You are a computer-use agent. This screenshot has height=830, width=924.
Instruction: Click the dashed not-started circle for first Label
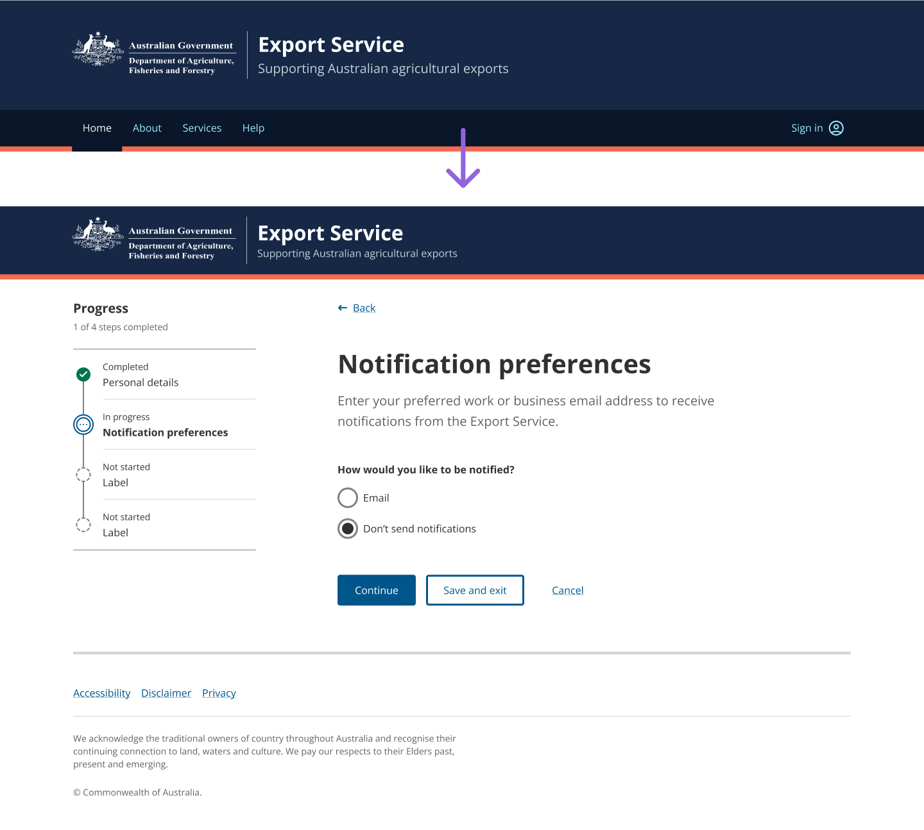coord(83,474)
